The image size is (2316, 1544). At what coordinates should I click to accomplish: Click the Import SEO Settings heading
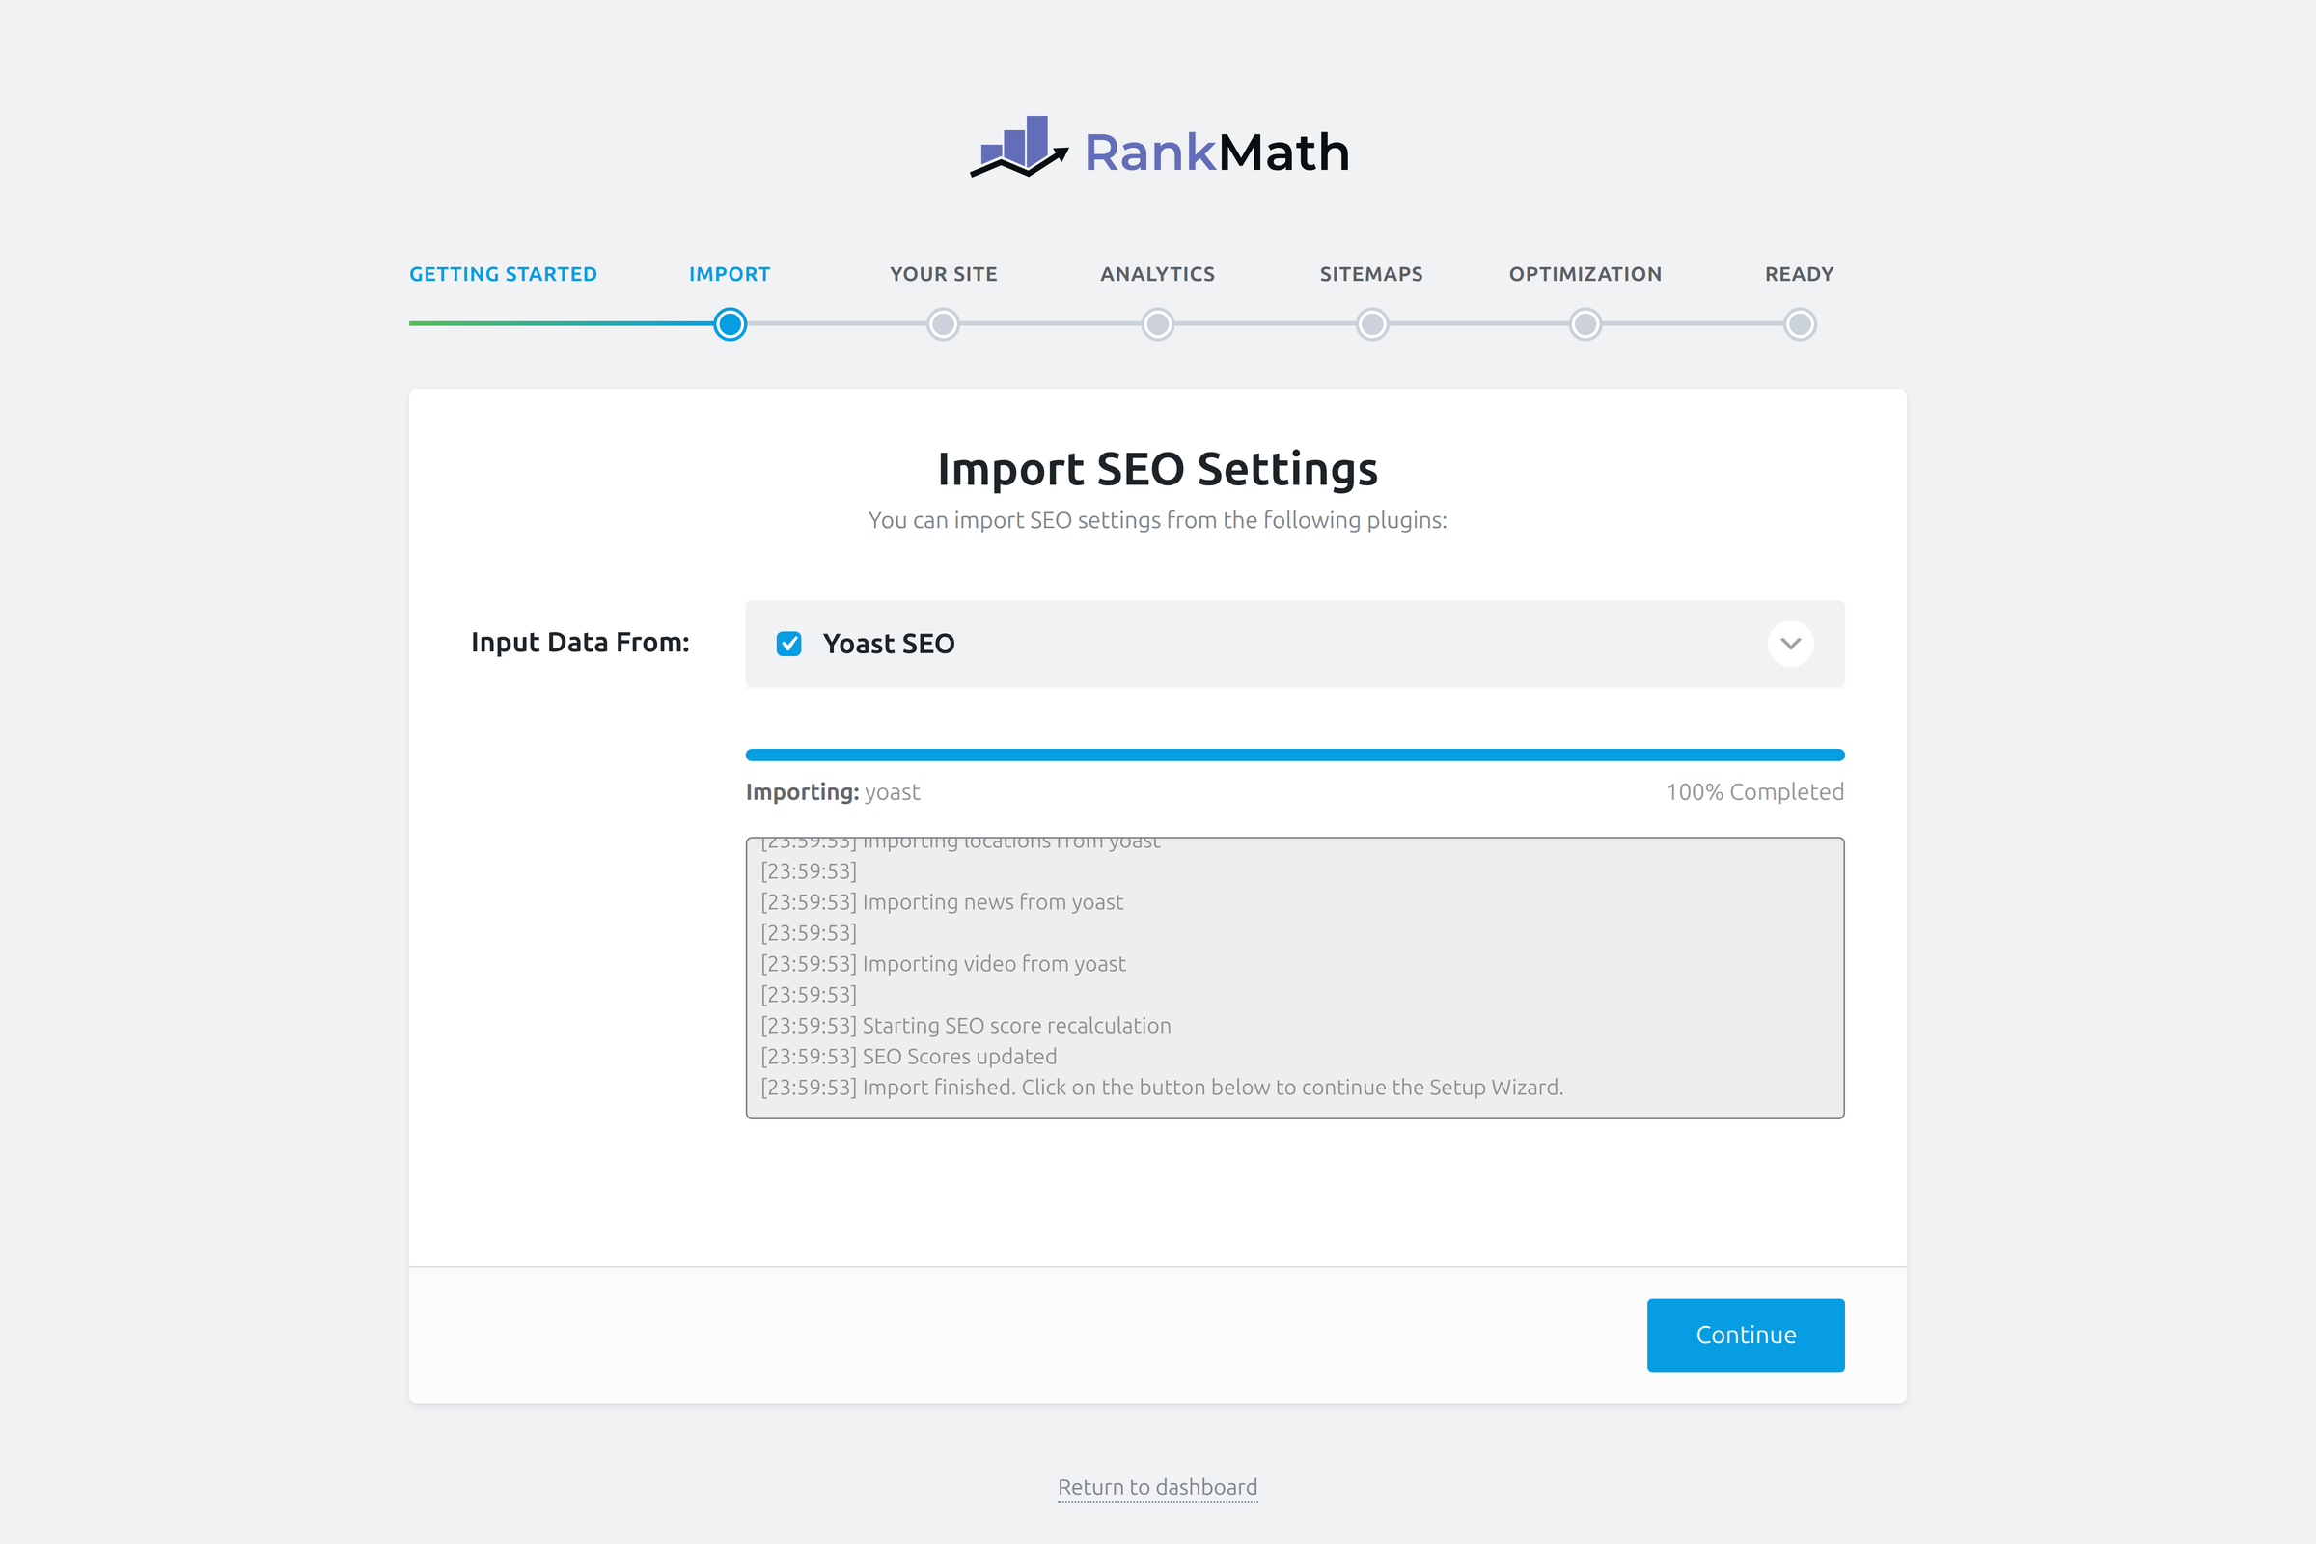click(1157, 469)
